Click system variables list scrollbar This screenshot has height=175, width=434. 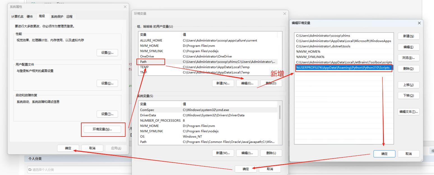(280, 112)
